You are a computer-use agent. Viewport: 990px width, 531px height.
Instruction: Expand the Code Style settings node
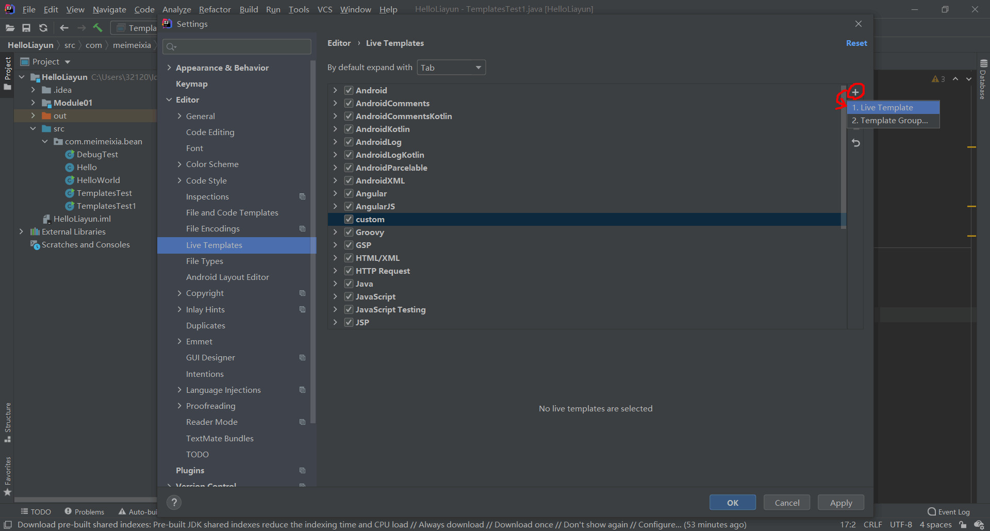[x=179, y=180]
